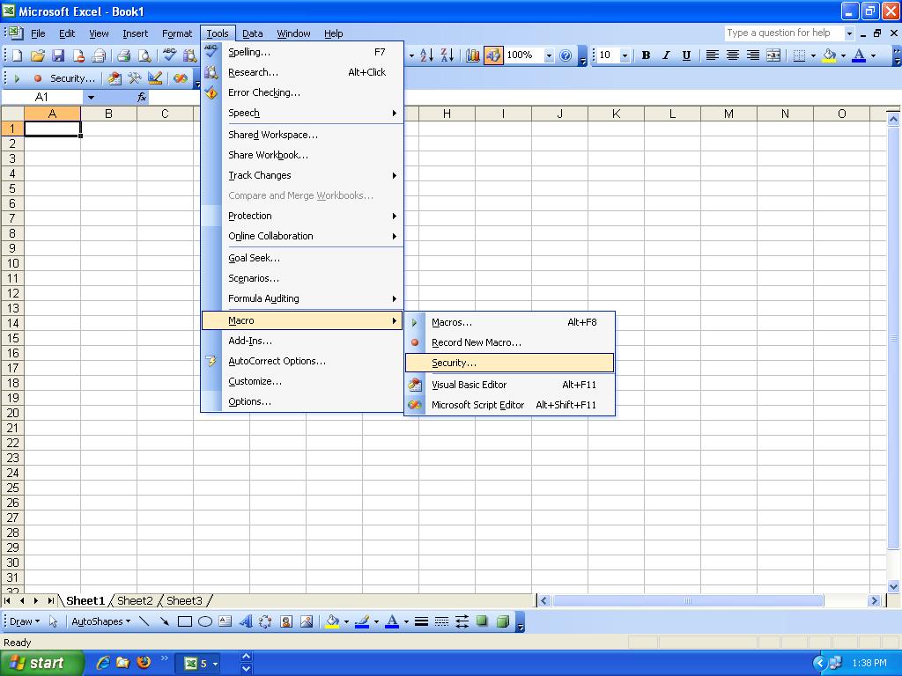Image resolution: width=902 pixels, height=676 pixels.
Task: Insert Clip Art from the Drawing toolbar
Action: pos(286,621)
